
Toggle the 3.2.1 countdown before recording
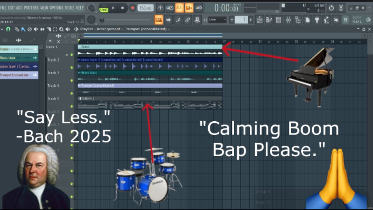(x=179, y=8)
